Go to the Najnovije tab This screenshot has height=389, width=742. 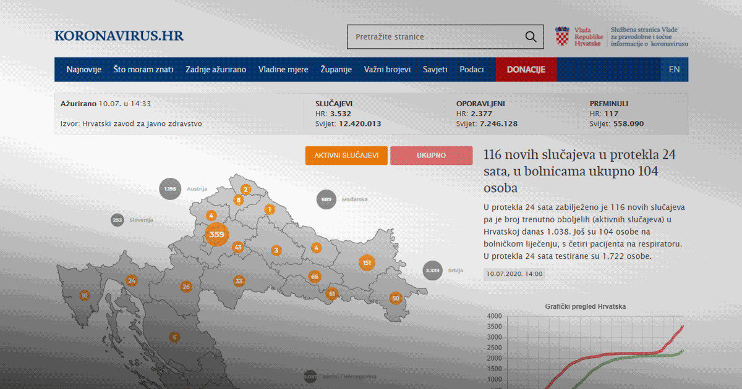pos(84,70)
